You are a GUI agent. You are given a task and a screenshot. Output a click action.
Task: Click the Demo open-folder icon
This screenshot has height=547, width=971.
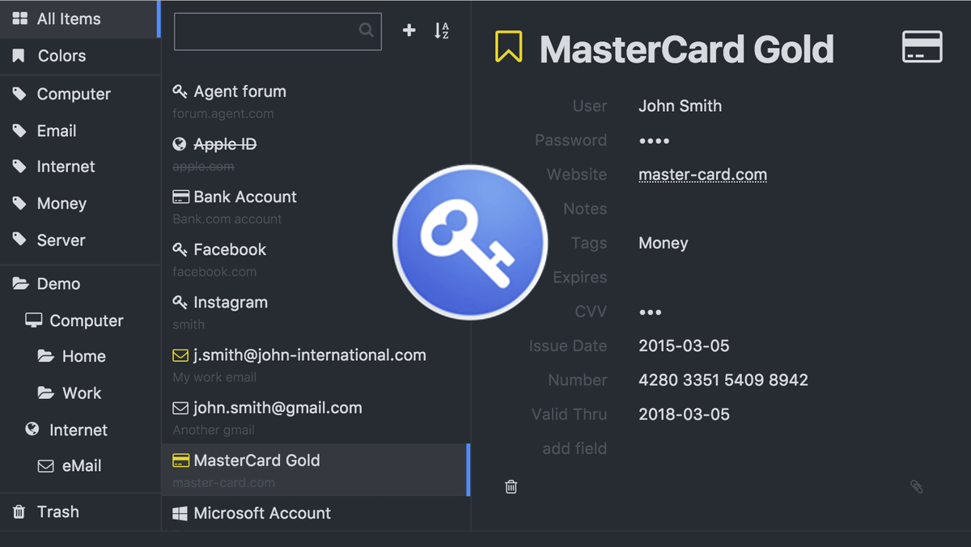click(x=20, y=283)
